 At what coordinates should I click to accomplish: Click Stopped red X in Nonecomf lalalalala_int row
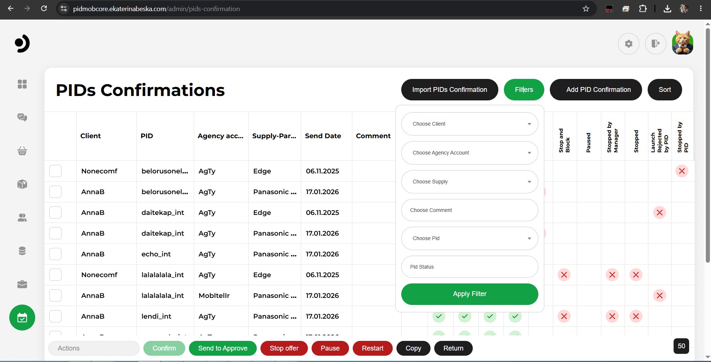point(636,275)
